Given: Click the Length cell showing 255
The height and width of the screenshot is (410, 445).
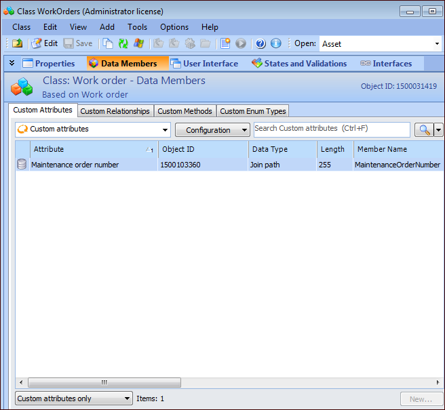Looking at the screenshot, I should point(334,165).
